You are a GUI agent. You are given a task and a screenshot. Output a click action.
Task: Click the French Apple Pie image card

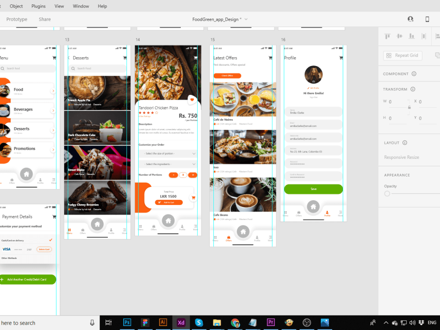[x=97, y=93]
